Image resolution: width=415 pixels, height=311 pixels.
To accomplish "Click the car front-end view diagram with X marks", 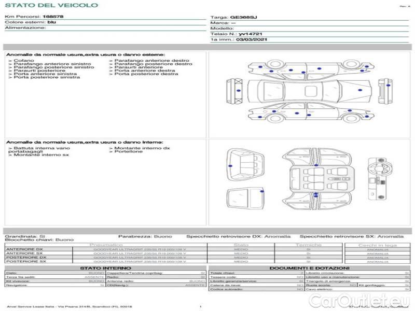I will (x=234, y=91).
